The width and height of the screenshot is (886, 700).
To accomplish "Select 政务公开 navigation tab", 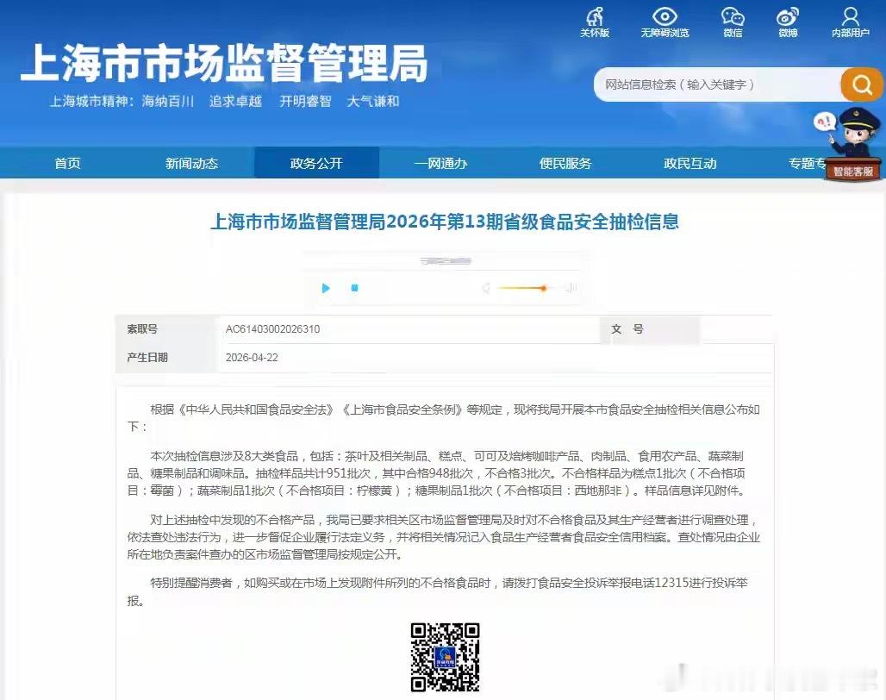I will pos(316,163).
